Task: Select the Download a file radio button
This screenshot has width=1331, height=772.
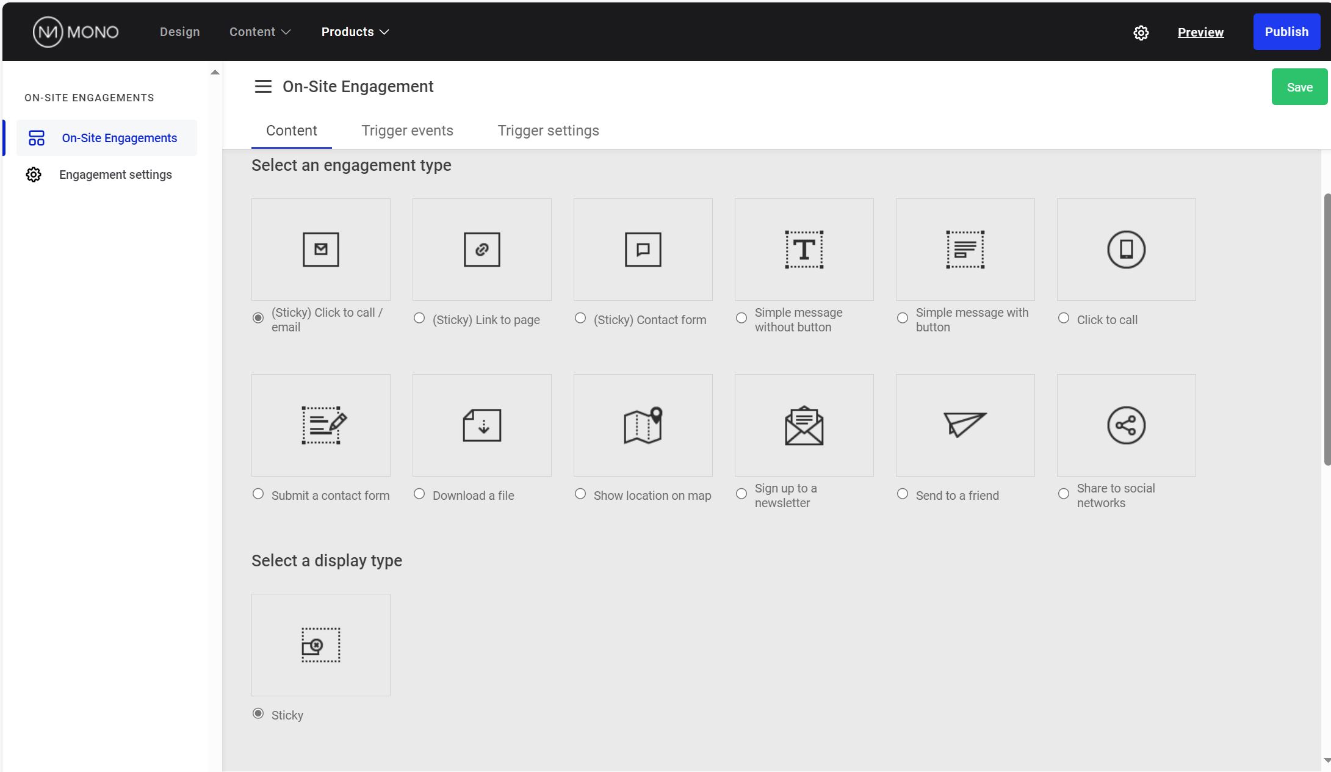Action: point(419,494)
